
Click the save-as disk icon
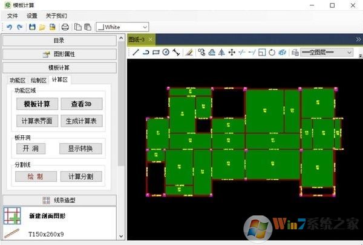[x=53, y=27]
